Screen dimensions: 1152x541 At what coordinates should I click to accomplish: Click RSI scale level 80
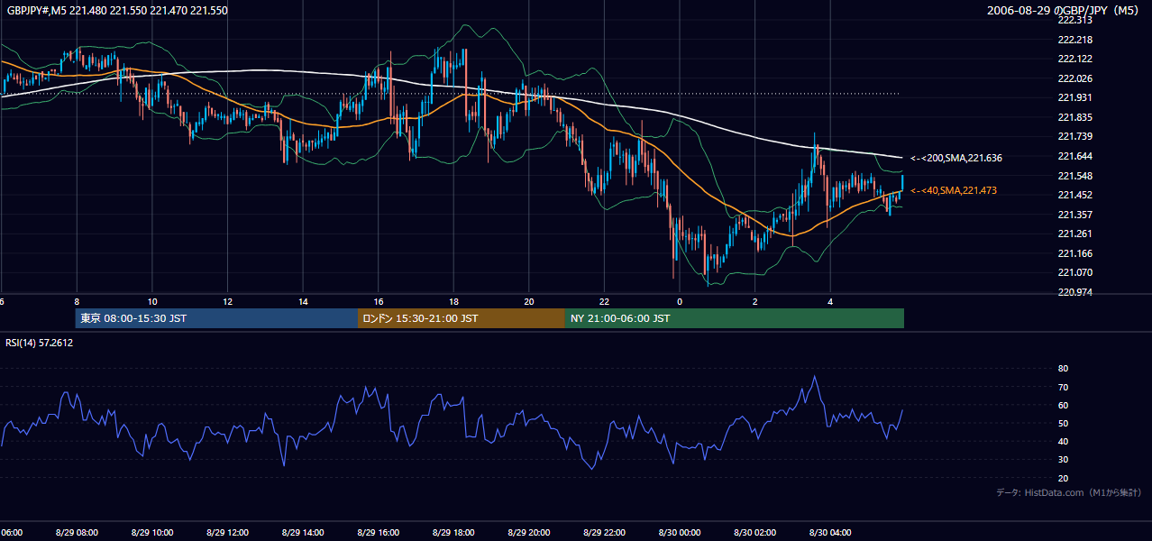1063,369
